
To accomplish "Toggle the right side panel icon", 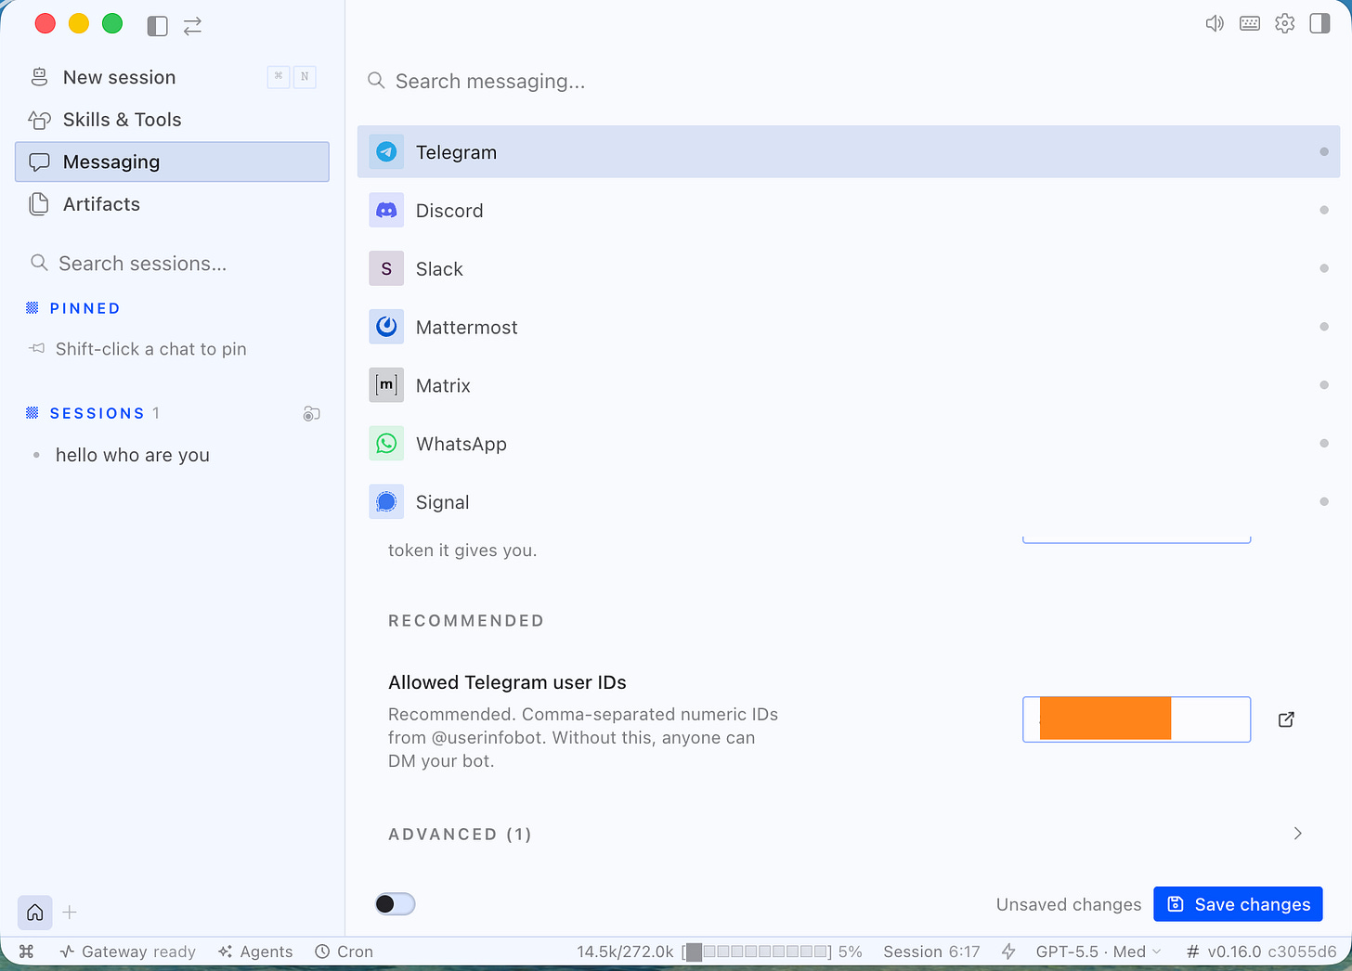I will tap(1319, 23).
